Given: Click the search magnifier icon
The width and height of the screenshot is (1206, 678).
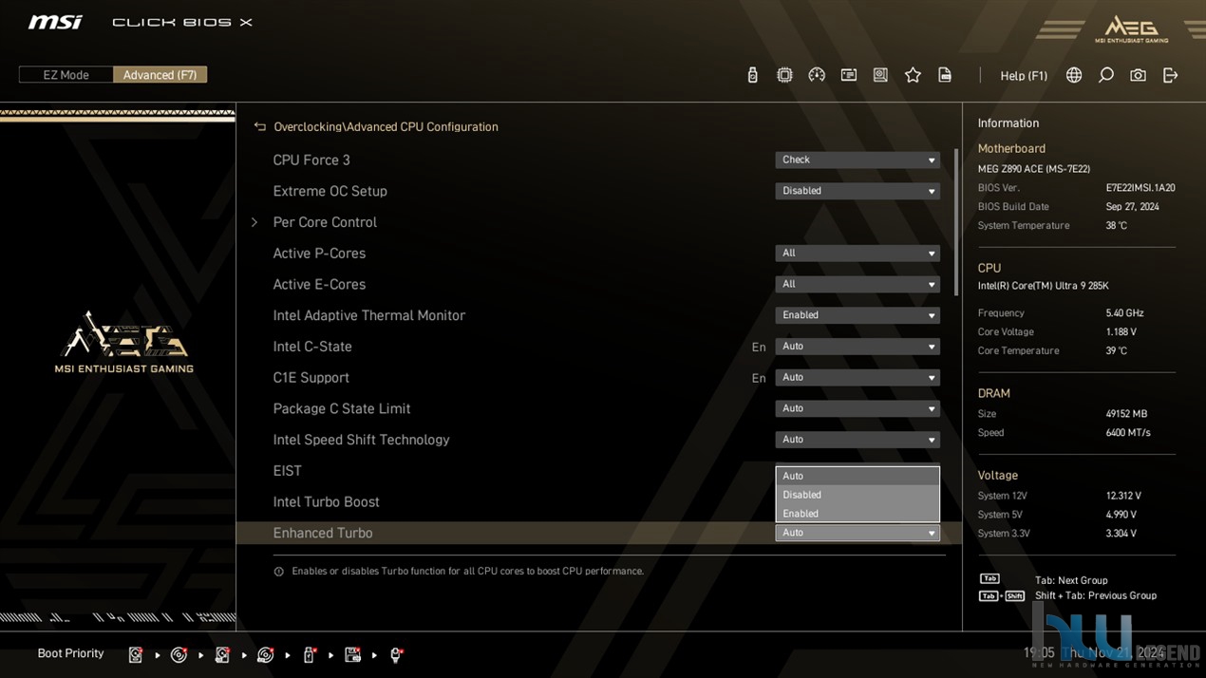Looking at the screenshot, I should [1106, 75].
